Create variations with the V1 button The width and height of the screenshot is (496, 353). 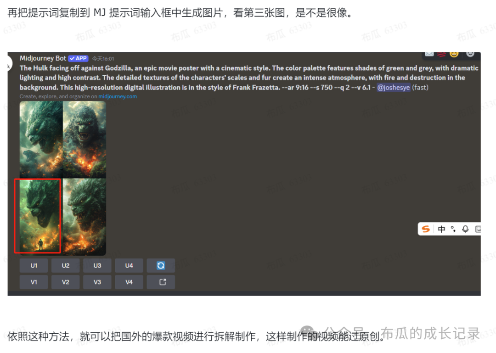tap(34, 282)
